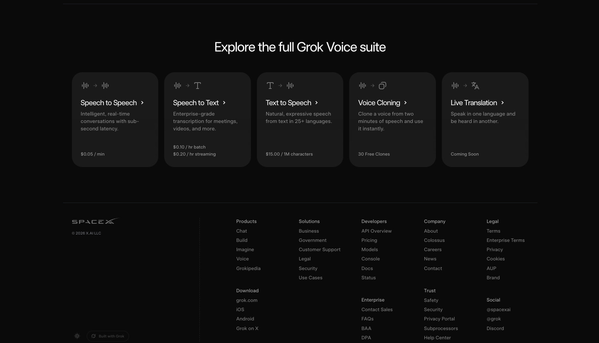Open Console under Developers
Viewport: 599px width, 343px height.
coord(371,259)
